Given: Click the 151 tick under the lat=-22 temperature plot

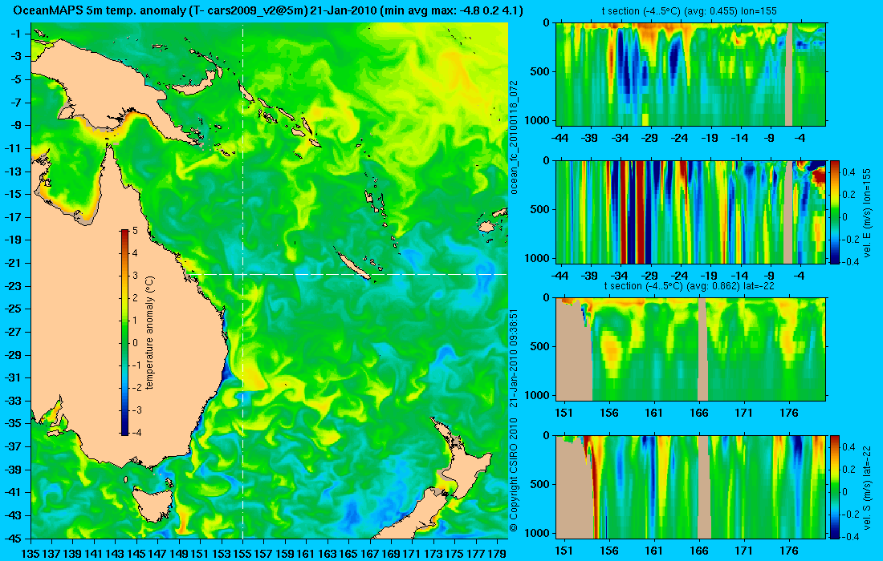Looking at the screenshot, I should (564, 413).
